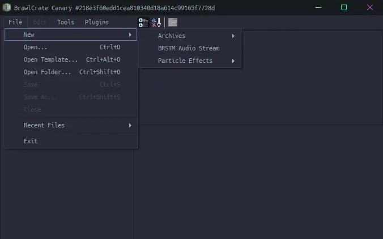
Task: Expand the Recent Files submenu
Action: click(x=71, y=125)
